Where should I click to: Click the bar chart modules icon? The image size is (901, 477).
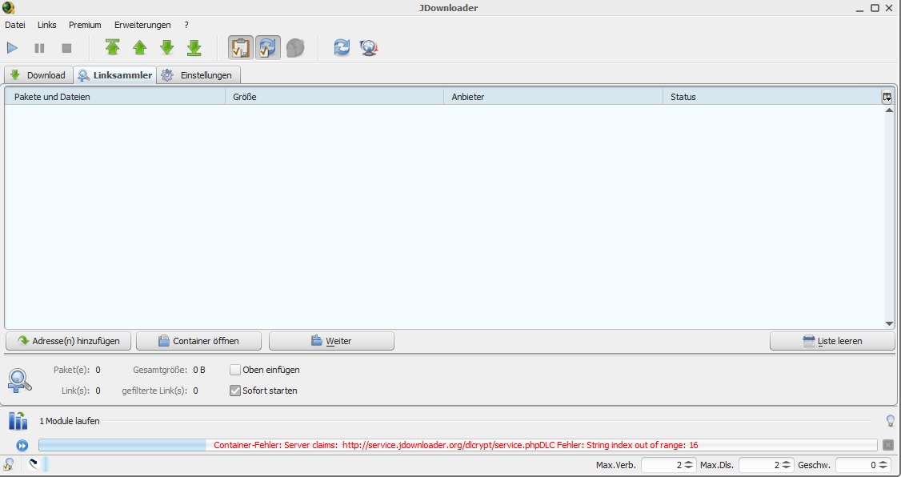tap(18, 421)
